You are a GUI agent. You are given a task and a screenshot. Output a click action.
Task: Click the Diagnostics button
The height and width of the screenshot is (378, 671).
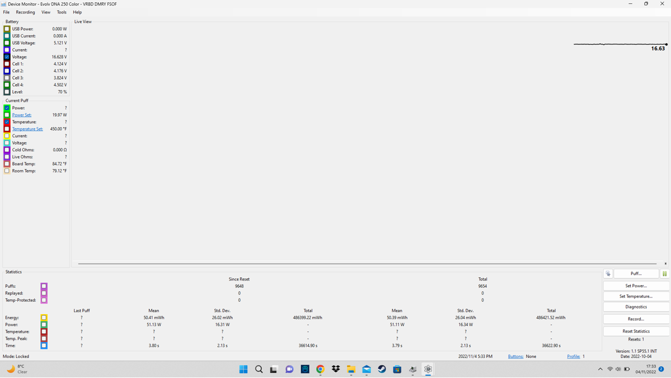(x=636, y=307)
